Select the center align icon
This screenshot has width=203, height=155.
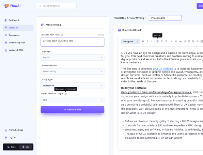pyautogui.click(x=162, y=42)
